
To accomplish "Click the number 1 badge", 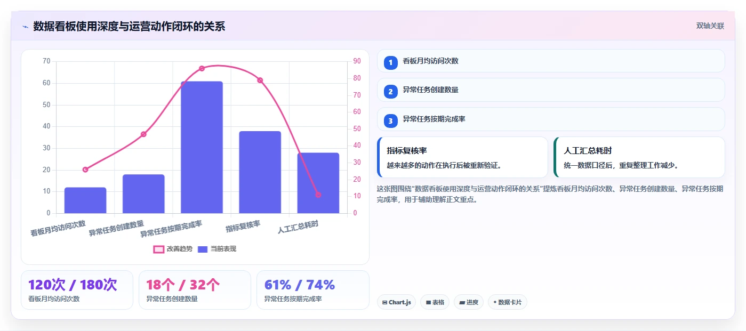I will [390, 62].
